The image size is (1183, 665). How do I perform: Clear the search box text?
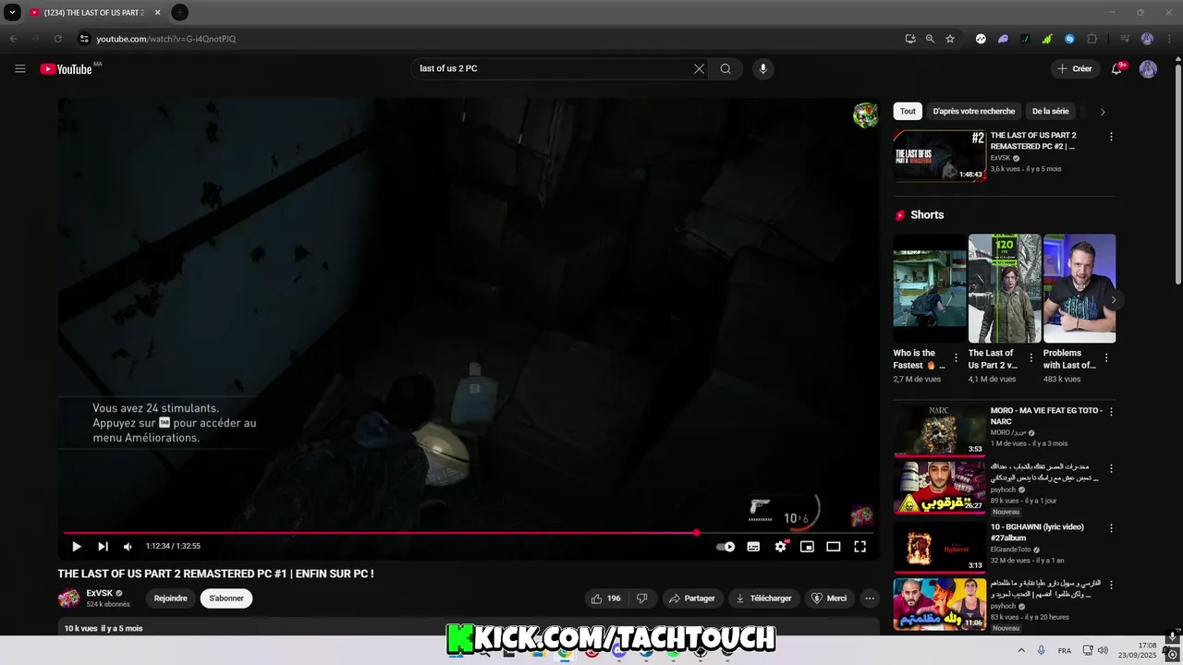699,68
